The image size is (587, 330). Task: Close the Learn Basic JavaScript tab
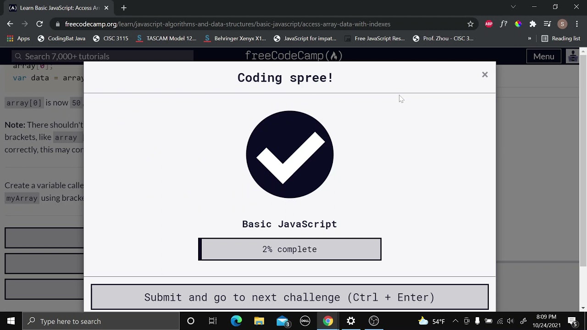[106, 8]
